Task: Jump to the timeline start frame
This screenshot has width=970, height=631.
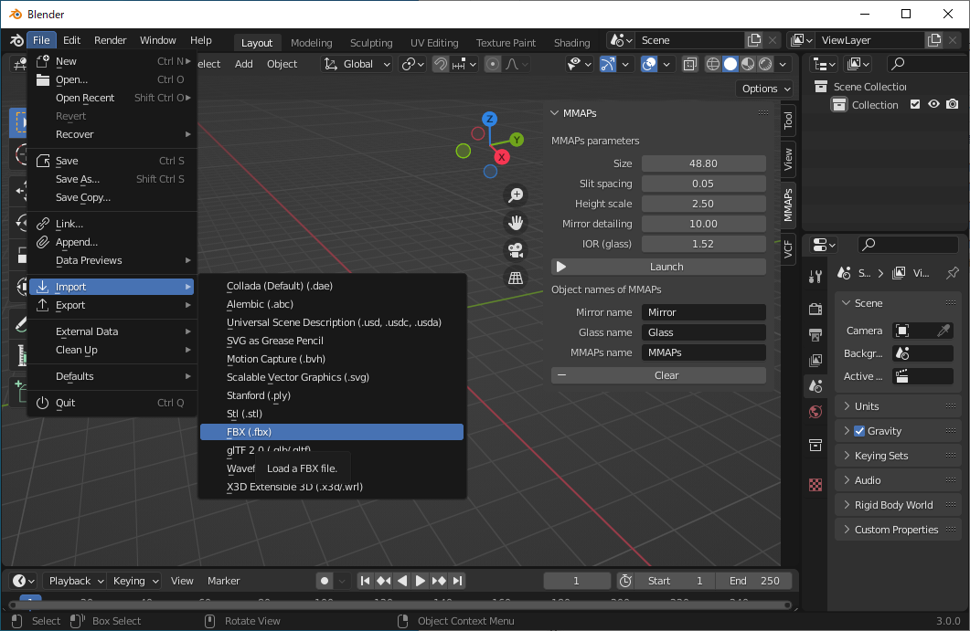Action: (x=365, y=581)
